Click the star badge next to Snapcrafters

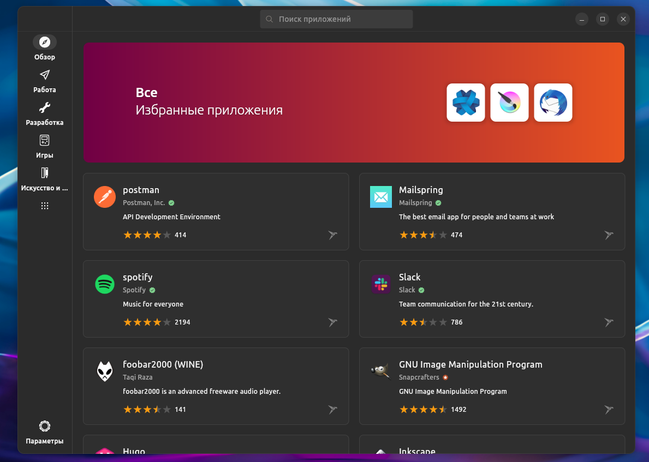click(x=445, y=377)
